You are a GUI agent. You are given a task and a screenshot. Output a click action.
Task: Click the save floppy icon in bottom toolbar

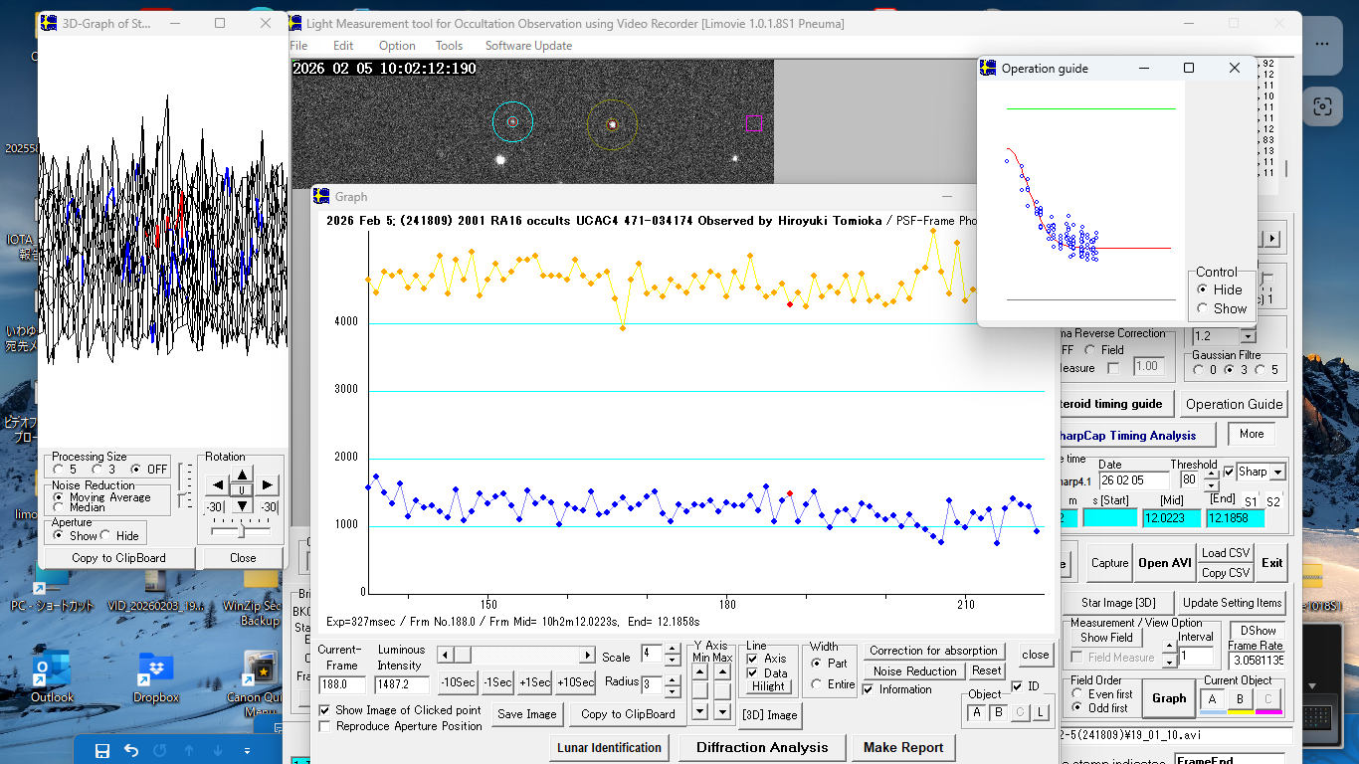(x=101, y=750)
